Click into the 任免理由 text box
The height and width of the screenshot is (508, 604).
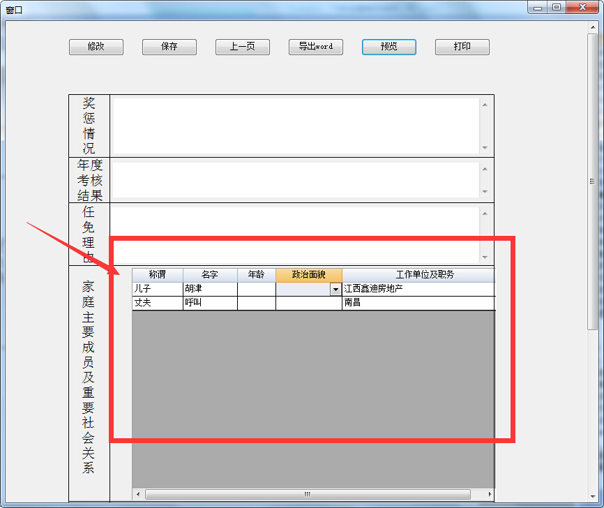pos(296,234)
